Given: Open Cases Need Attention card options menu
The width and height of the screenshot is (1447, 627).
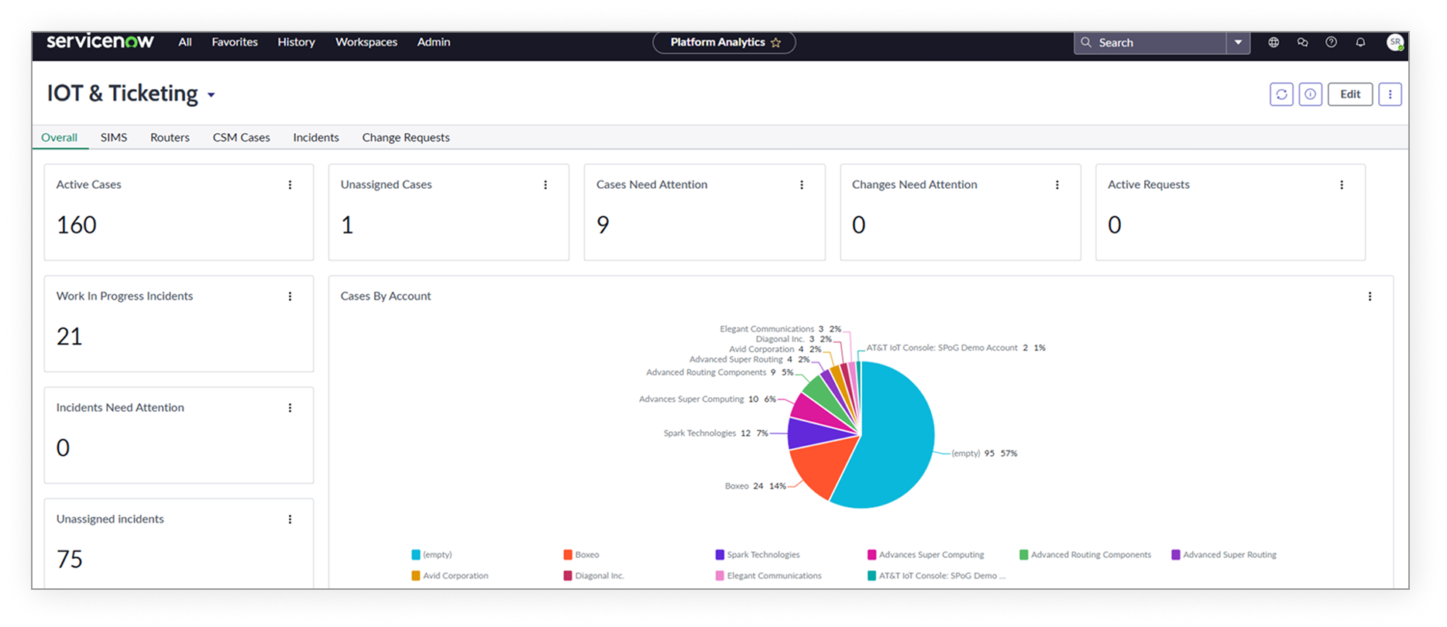Looking at the screenshot, I should (x=802, y=185).
